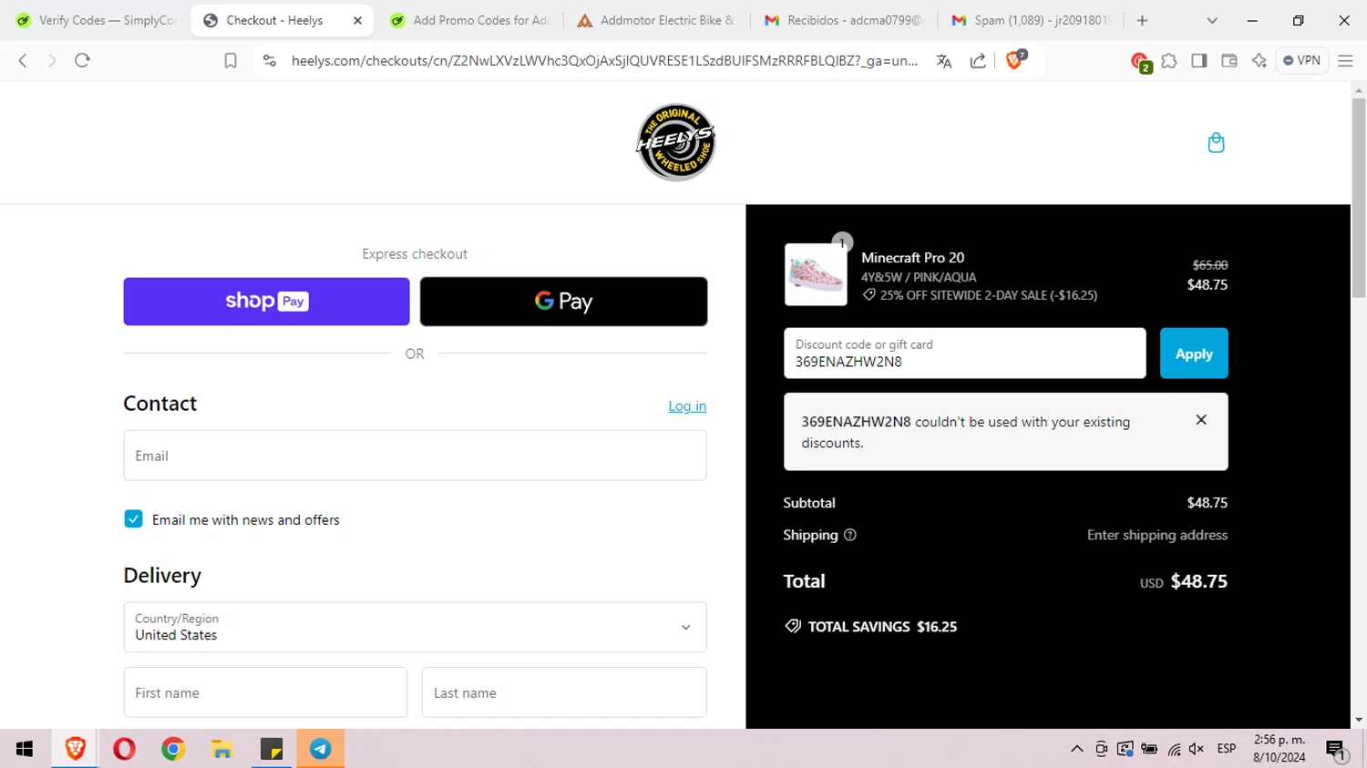
Task: Open Sticky Notes from the taskbar
Action: [272, 749]
